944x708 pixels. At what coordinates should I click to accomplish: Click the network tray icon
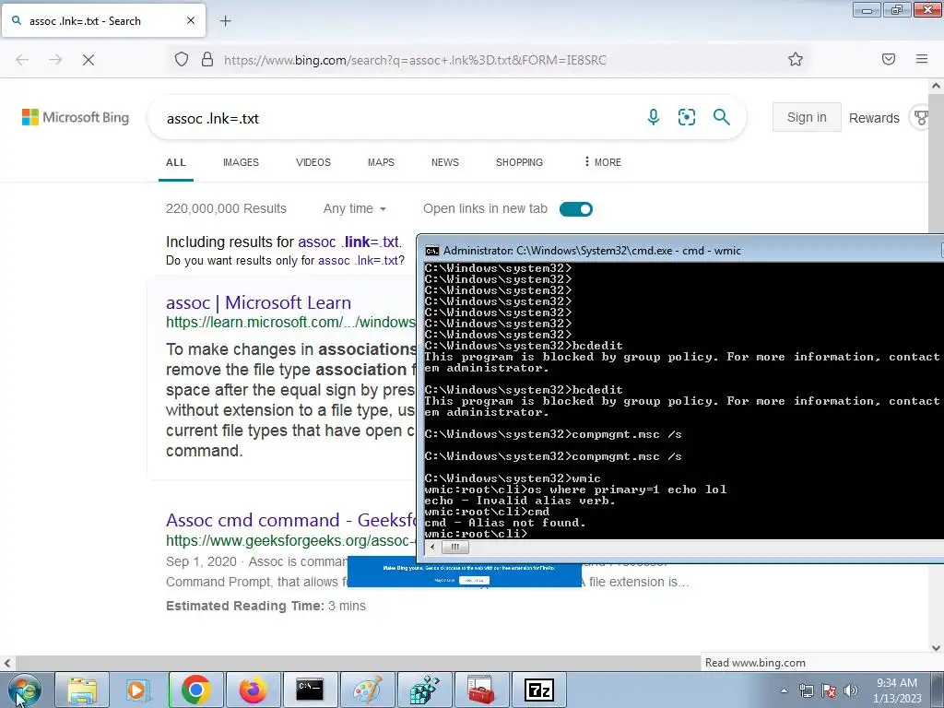coord(806,690)
